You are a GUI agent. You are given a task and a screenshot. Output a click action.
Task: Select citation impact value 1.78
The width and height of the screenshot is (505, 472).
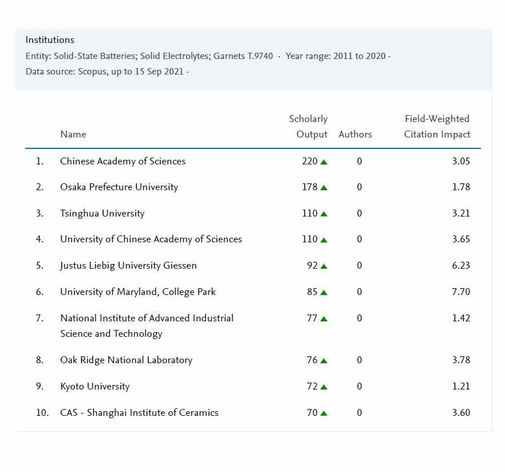461,187
